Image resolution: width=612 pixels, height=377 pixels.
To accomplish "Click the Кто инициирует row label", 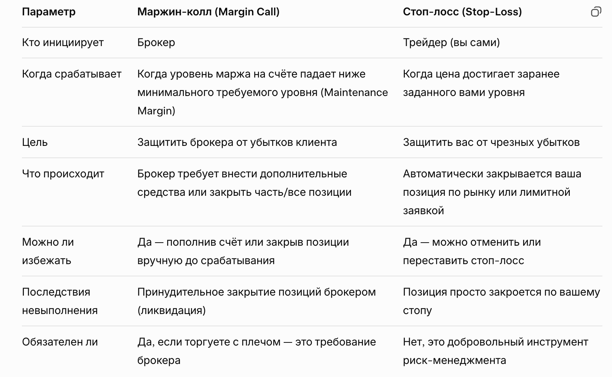I will coord(63,43).
